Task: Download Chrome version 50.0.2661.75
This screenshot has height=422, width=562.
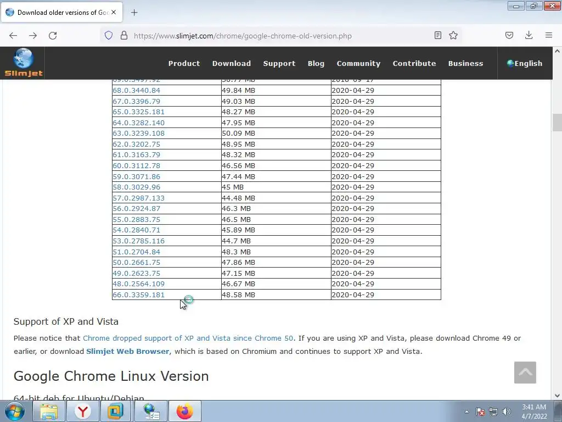Action: [x=136, y=262]
